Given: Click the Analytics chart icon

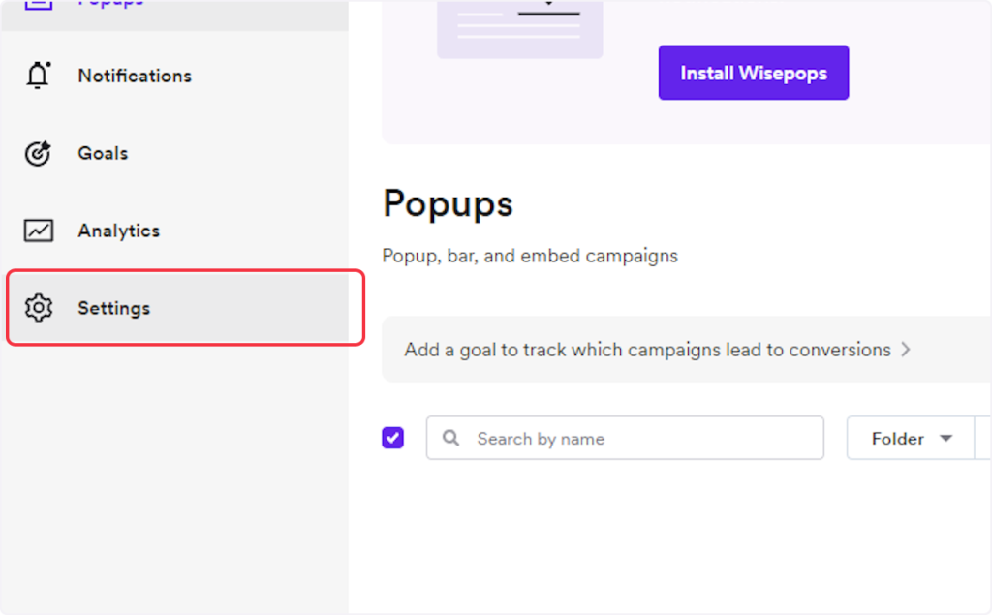Looking at the screenshot, I should 38,231.
